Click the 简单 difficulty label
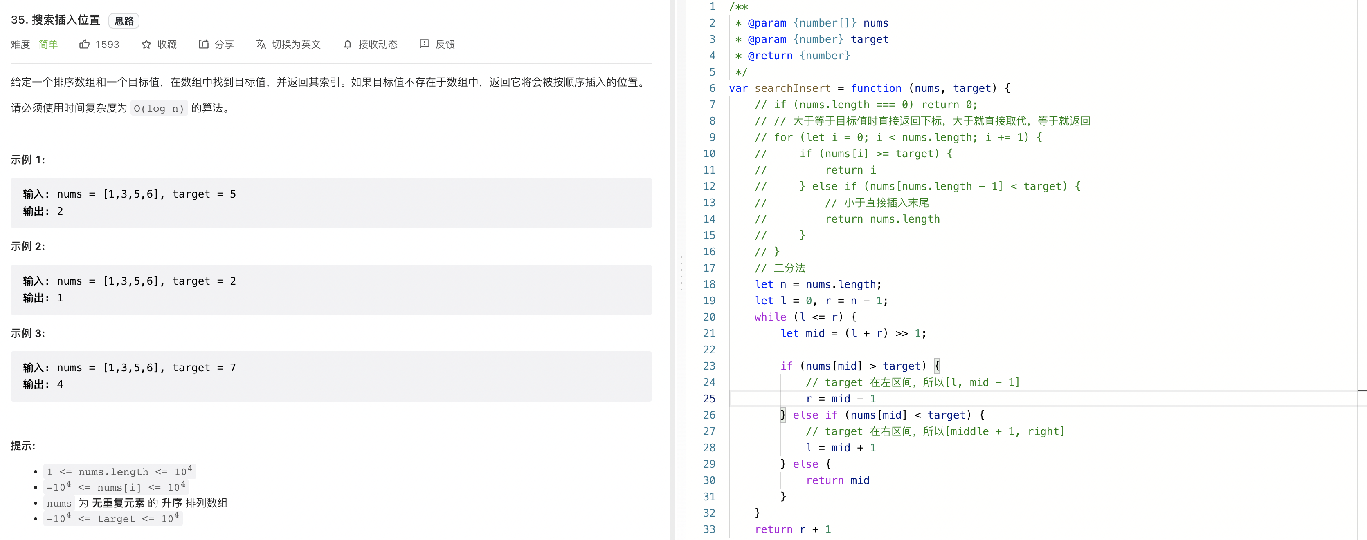This screenshot has width=1367, height=540. coord(48,45)
